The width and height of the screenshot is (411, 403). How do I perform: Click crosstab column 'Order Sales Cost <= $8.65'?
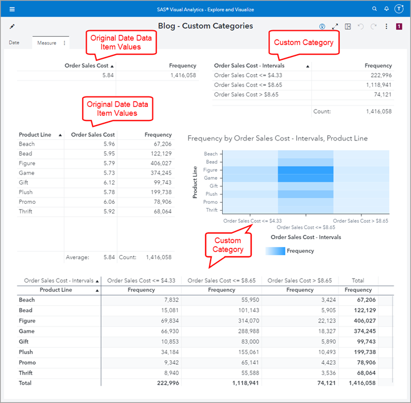pyautogui.click(x=221, y=281)
